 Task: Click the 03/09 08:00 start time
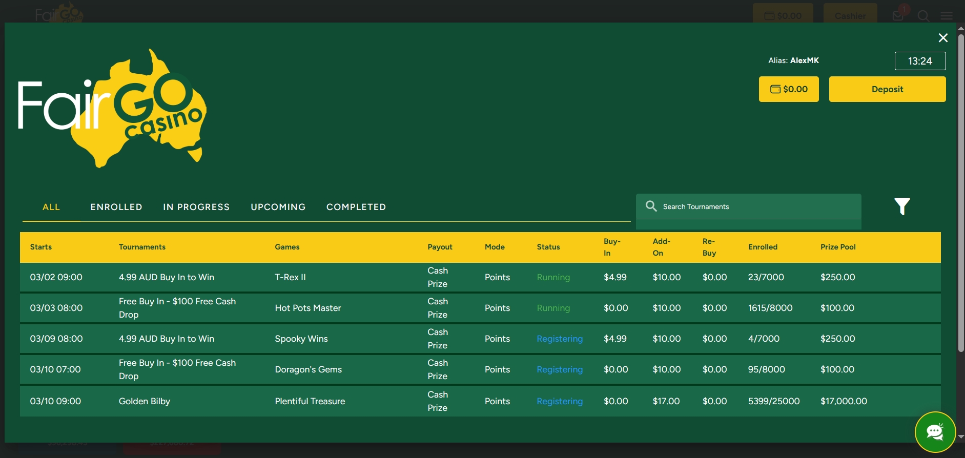[56, 339]
